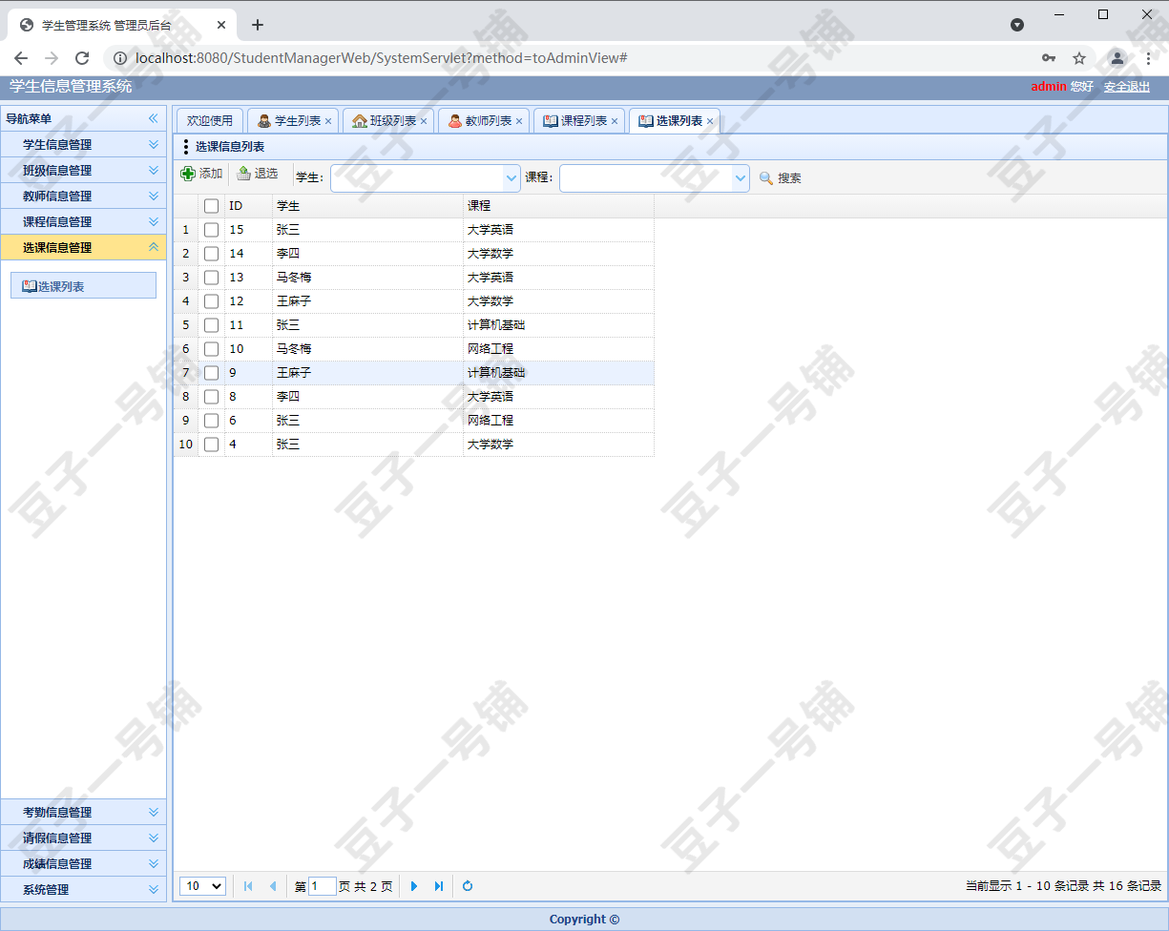The image size is (1169, 931).
Task: Close the 课程列表 tab
Action: pyautogui.click(x=615, y=121)
